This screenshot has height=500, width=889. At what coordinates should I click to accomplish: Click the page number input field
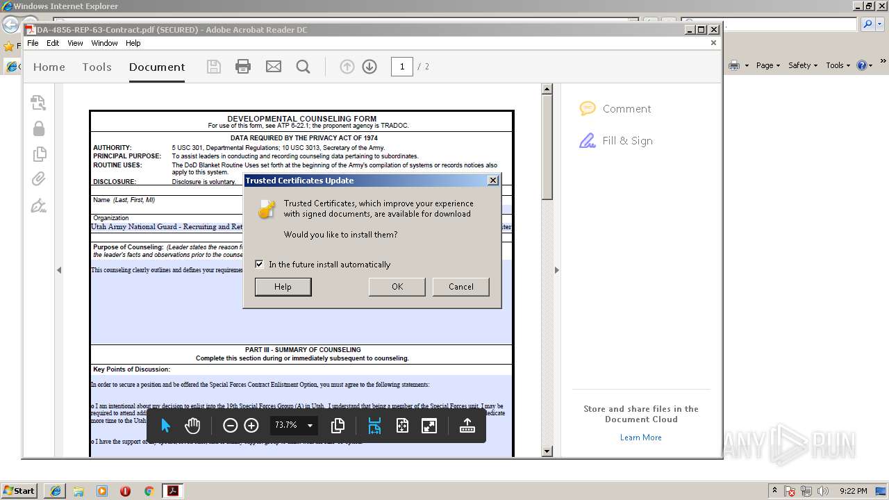tap(402, 67)
